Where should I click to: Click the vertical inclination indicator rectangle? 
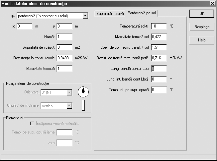coord(83,105)
